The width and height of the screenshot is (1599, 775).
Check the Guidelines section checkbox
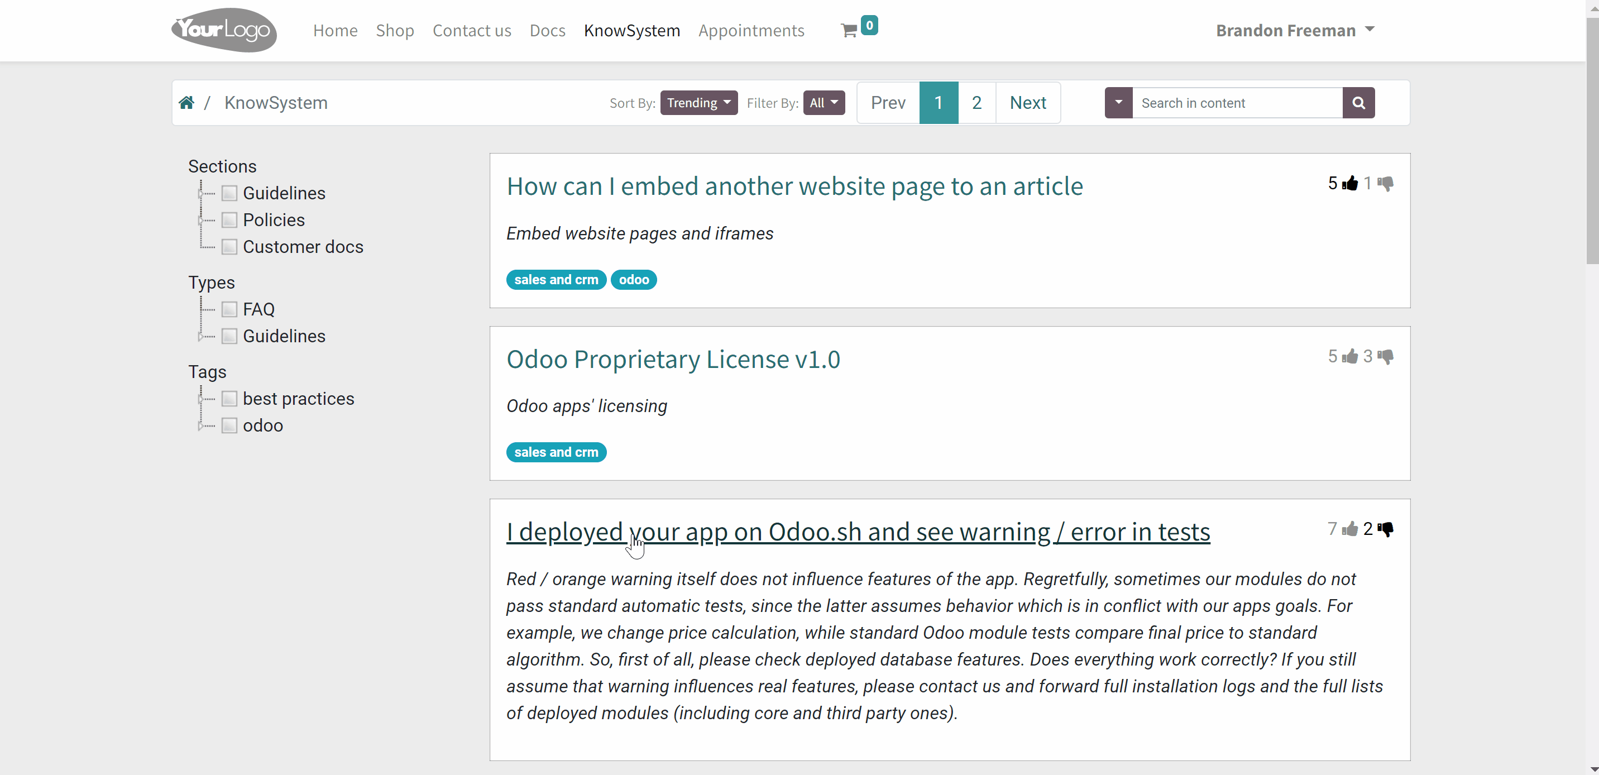pos(229,193)
